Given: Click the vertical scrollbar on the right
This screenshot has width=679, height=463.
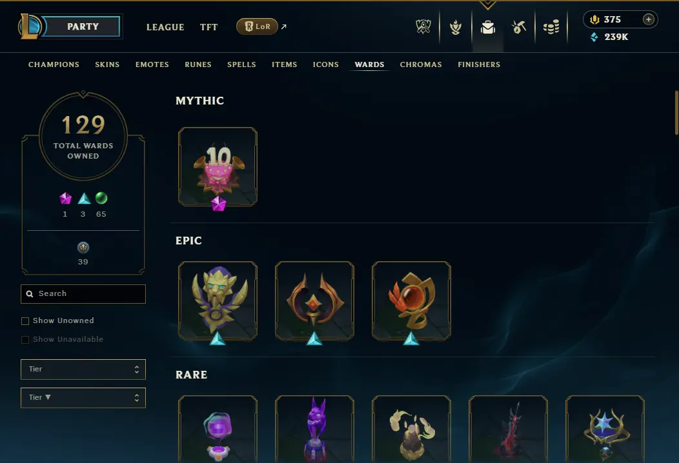Looking at the screenshot, I should point(676,112).
